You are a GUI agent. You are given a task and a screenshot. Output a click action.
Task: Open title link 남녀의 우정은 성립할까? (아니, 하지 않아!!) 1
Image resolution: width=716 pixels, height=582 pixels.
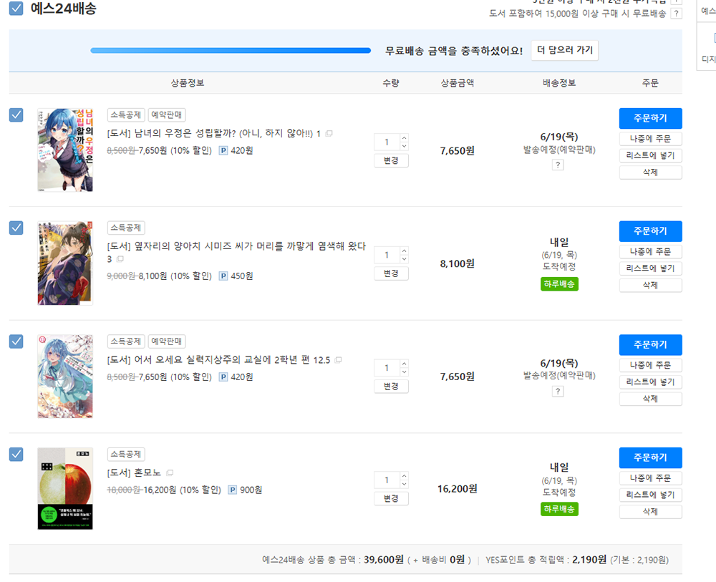[213, 133]
